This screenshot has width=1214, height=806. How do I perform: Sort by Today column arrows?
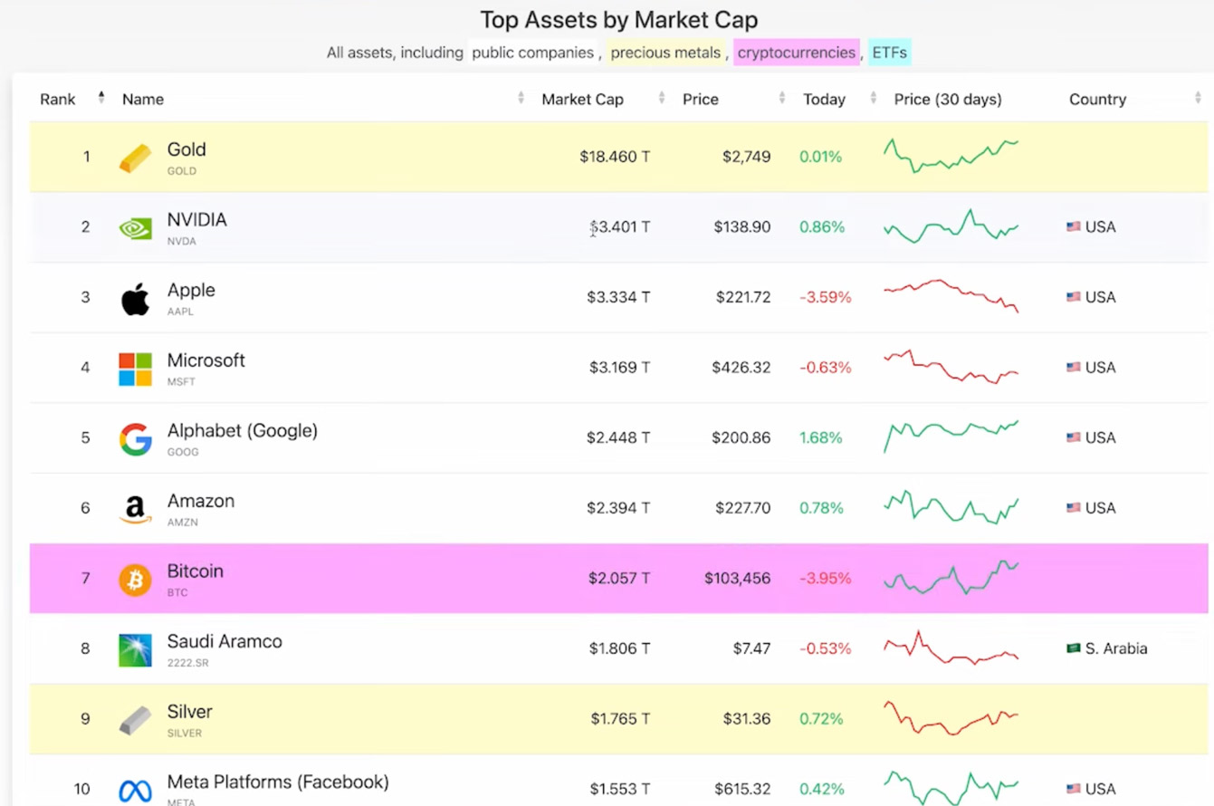coord(873,99)
